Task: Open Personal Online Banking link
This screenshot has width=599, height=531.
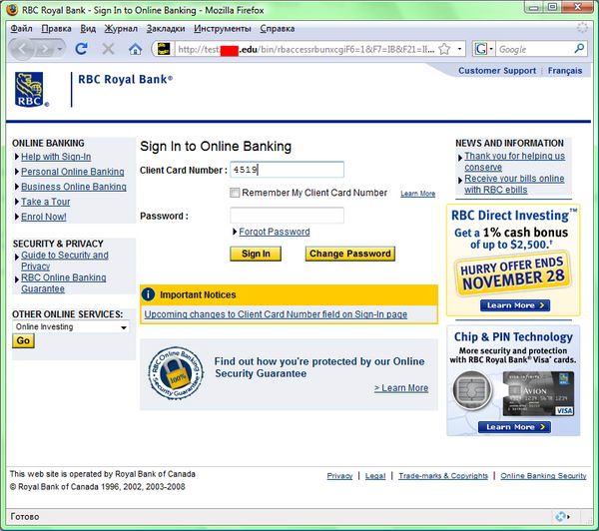Action: (x=73, y=172)
